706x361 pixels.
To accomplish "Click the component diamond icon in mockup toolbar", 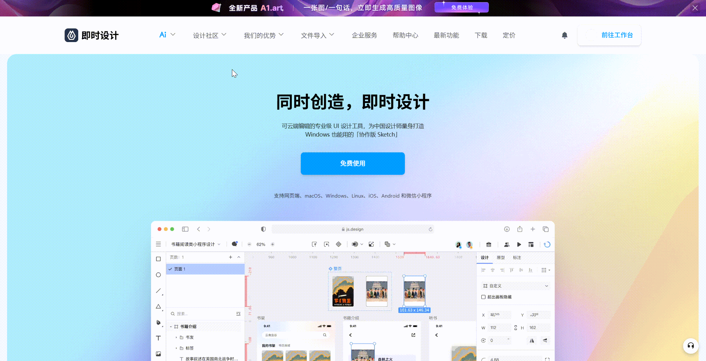I will pos(339,244).
